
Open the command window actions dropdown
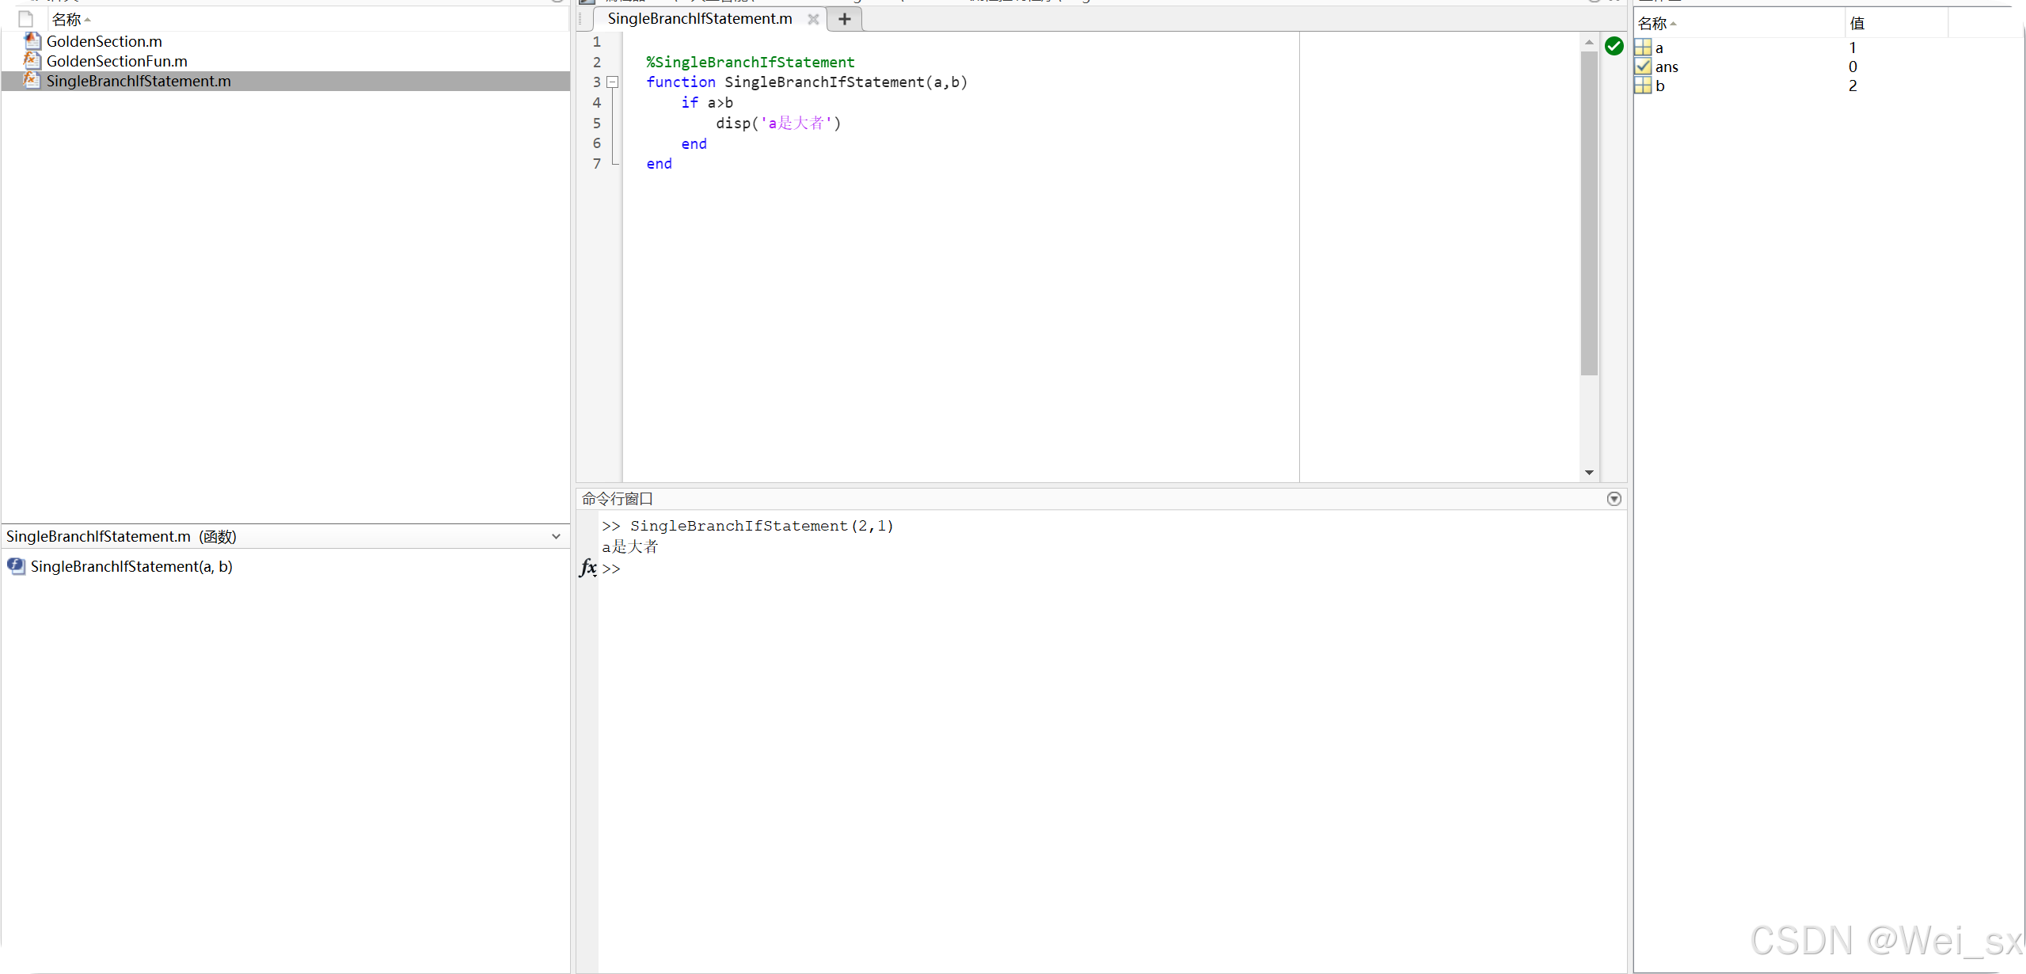[x=1614, y=499]
